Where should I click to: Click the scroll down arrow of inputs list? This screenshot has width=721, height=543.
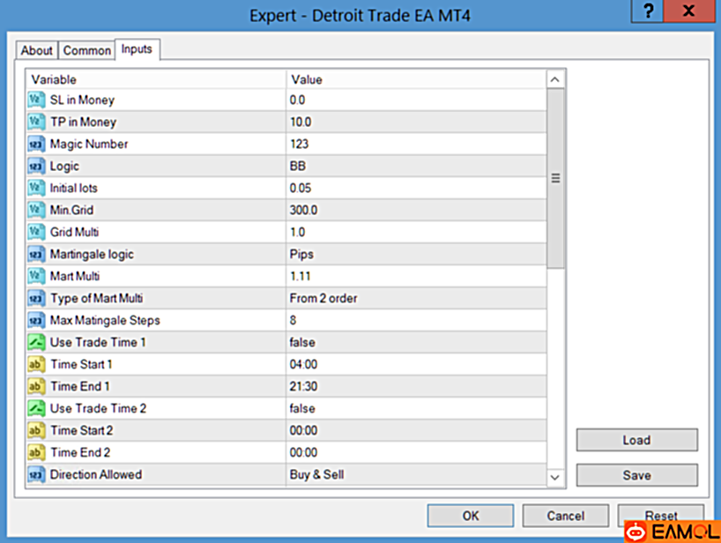click(555, 477)
